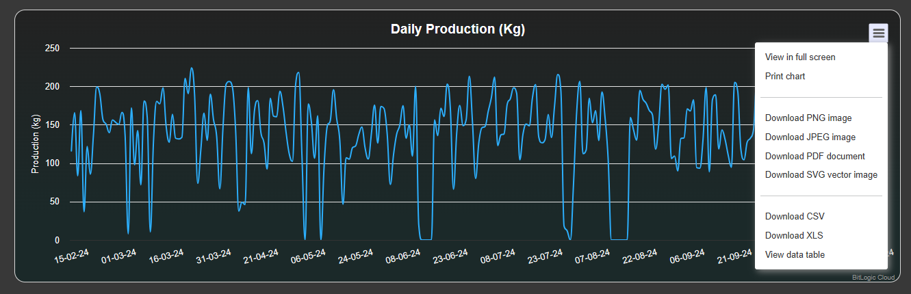Open View data table
Image resolution: width=911 pixels, height=294 pixels.
(x=795, y=255)
